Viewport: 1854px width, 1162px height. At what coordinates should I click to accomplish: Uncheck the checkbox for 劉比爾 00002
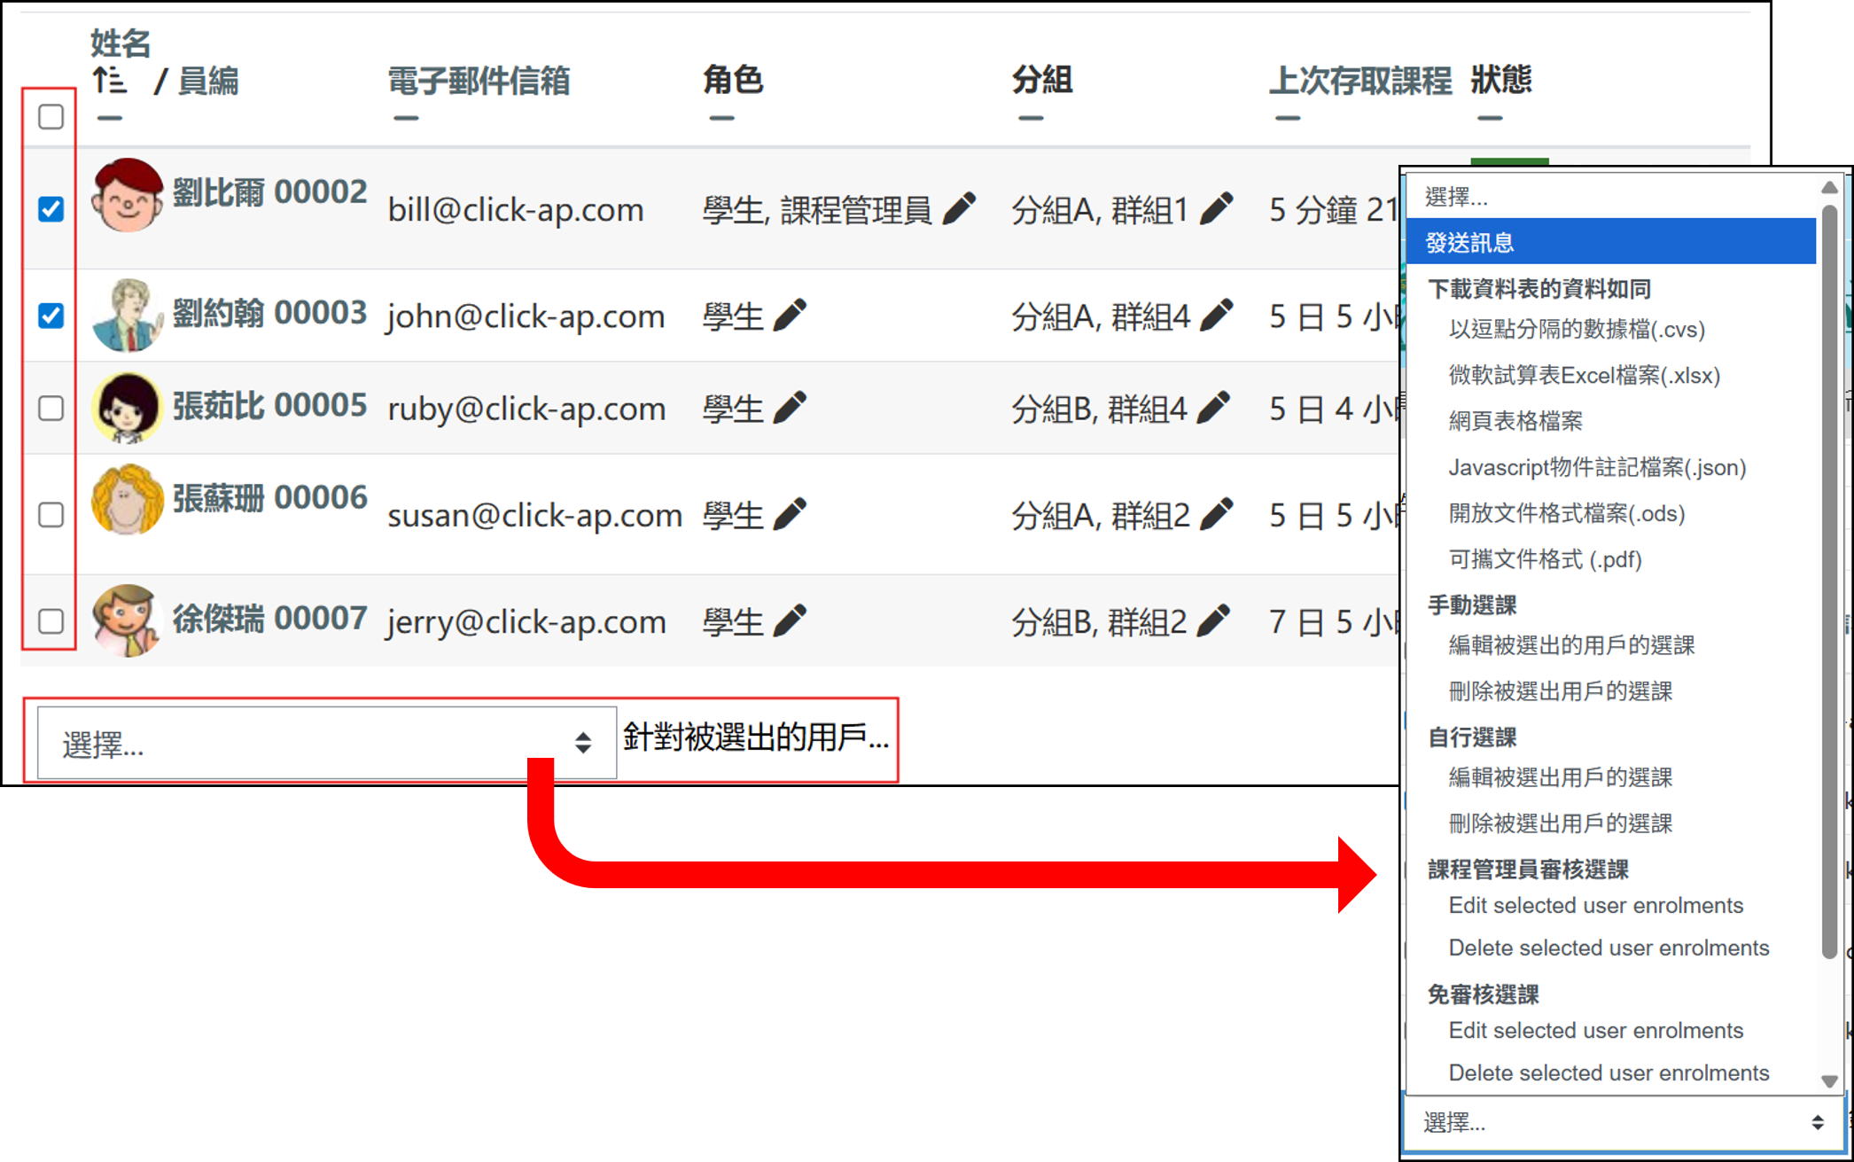pos(51,208)
